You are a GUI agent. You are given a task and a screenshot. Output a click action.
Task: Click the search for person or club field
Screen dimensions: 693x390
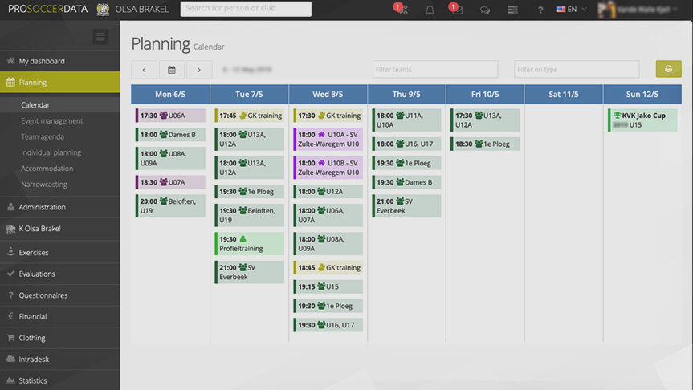(x=246, y=10)
